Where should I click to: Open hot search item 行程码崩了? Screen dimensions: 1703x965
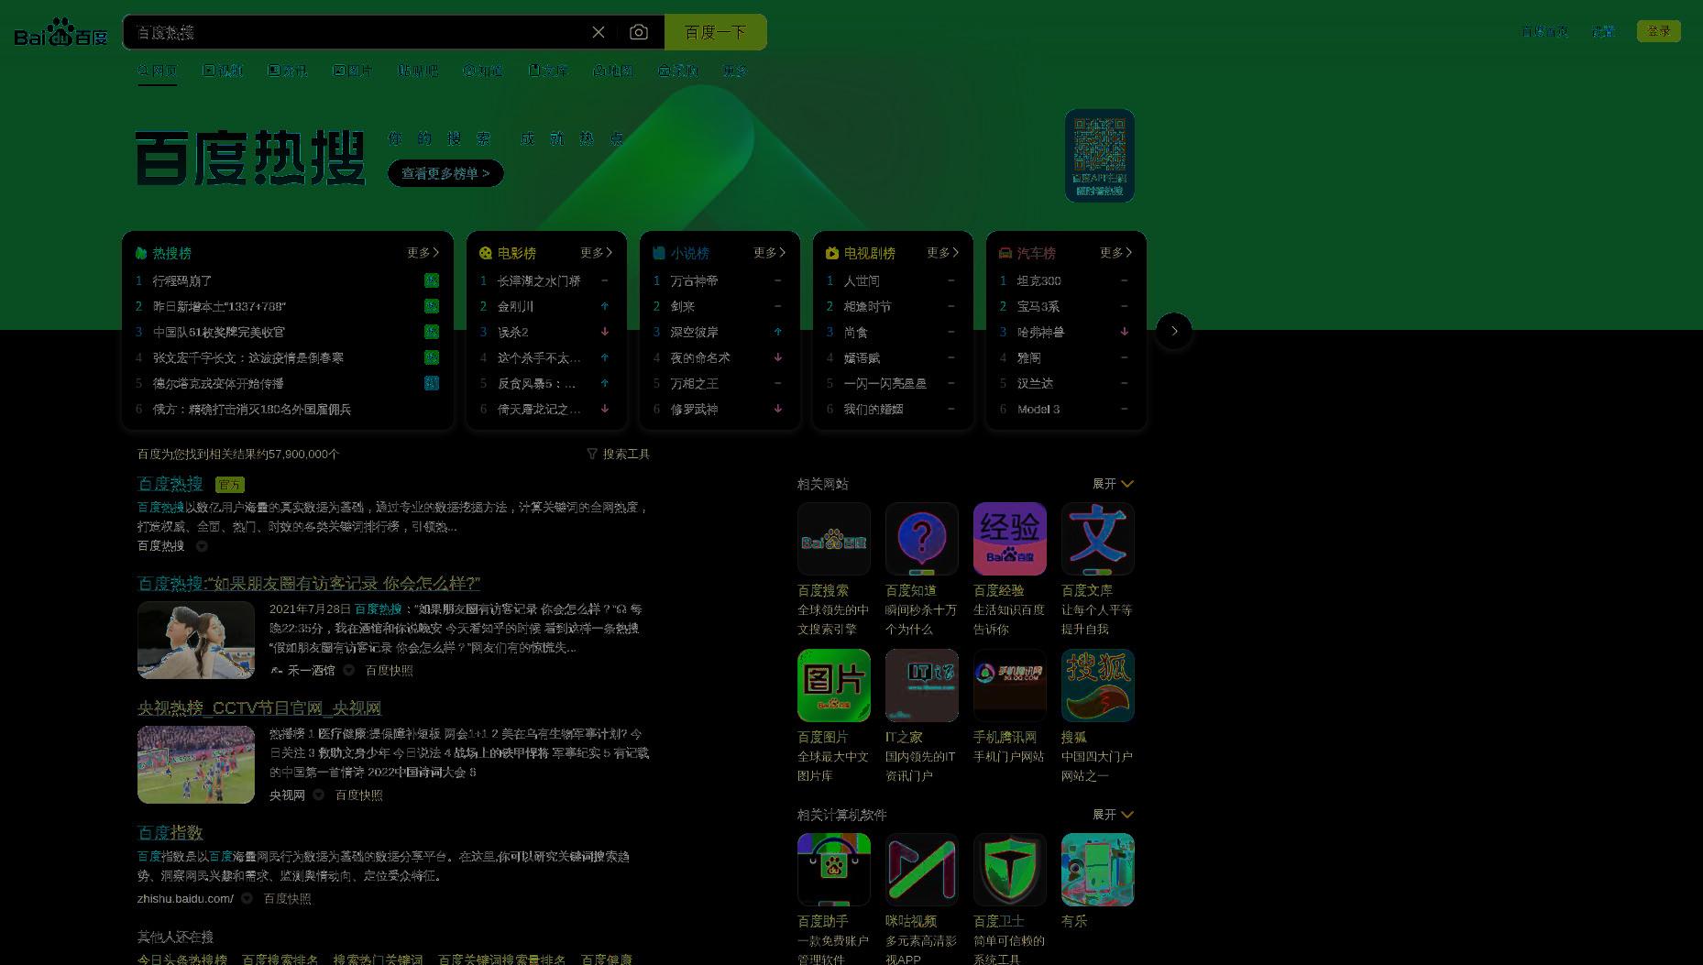[x=182, y=280]
